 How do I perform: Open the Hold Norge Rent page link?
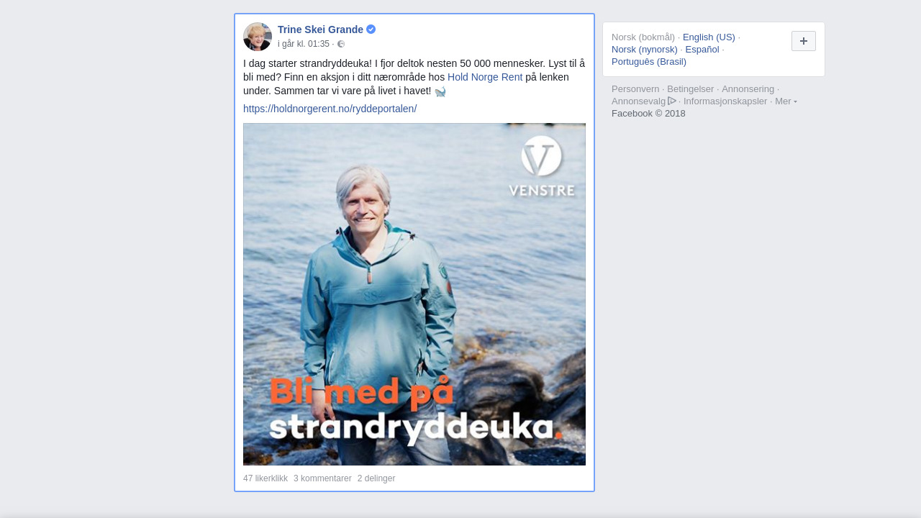pyautogui.click(x=485, y=77)
